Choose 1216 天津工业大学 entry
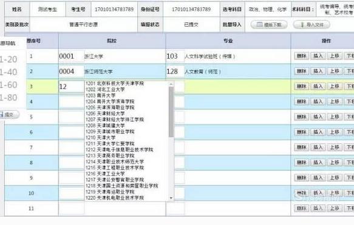The image size is (354, 225). click(x=105, y=174)
